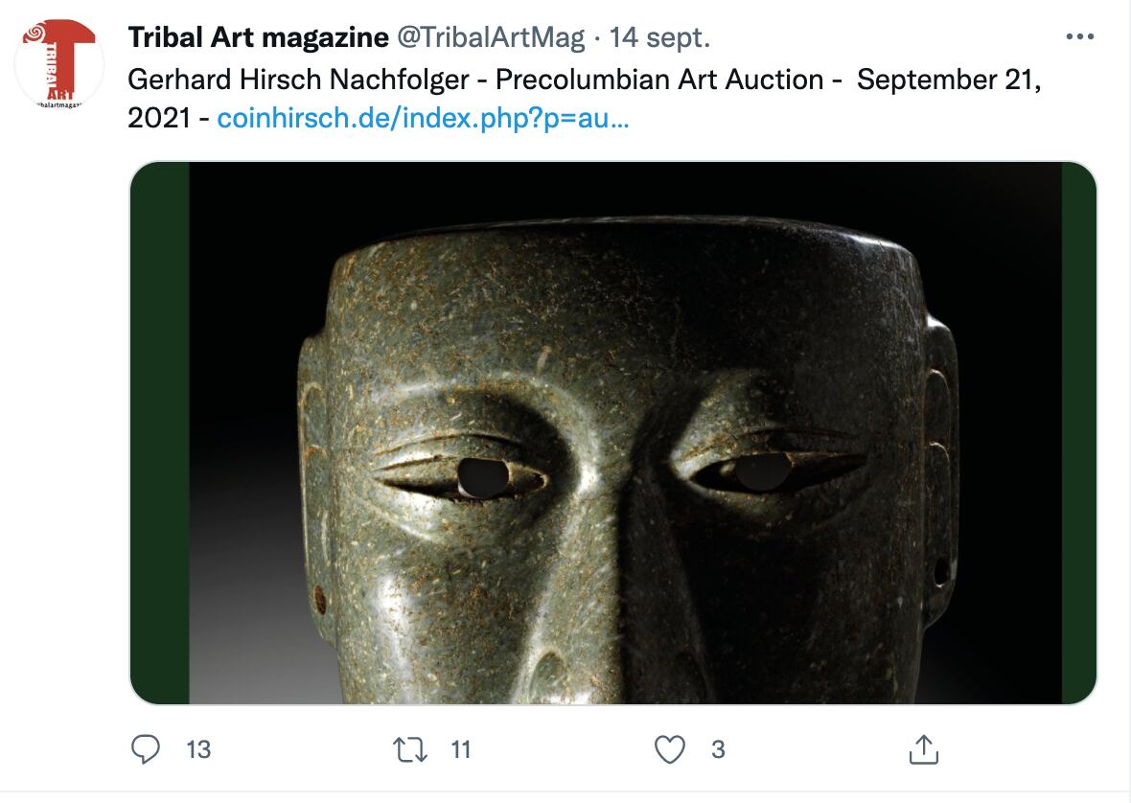This screenshot has width=1131, height=803.
Task: Click the dark green strip at image's left edge
Action: (159, 431)
